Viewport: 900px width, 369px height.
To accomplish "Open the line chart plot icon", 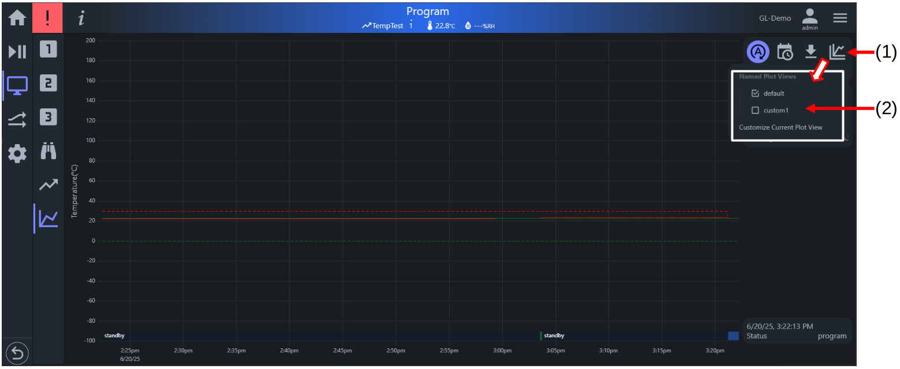I will coord(48,219).
